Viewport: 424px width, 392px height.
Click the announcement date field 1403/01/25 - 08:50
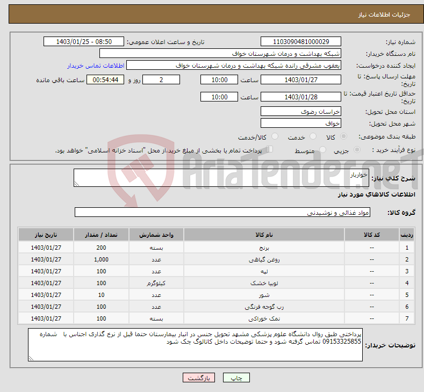coord(83,41)
